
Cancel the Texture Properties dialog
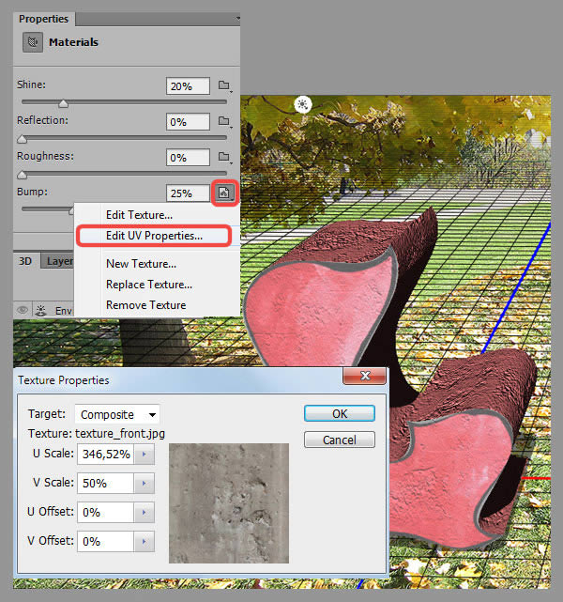pyautogui.click(x=339, y=440)
